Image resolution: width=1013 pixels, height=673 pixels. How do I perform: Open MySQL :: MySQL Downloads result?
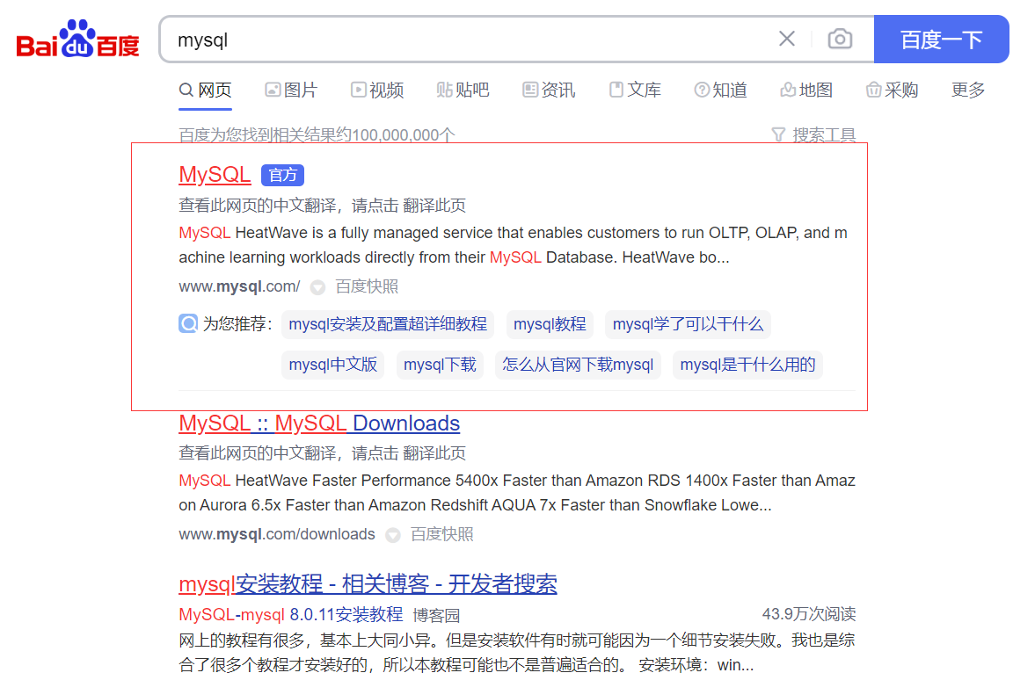(x=319, y=423)
